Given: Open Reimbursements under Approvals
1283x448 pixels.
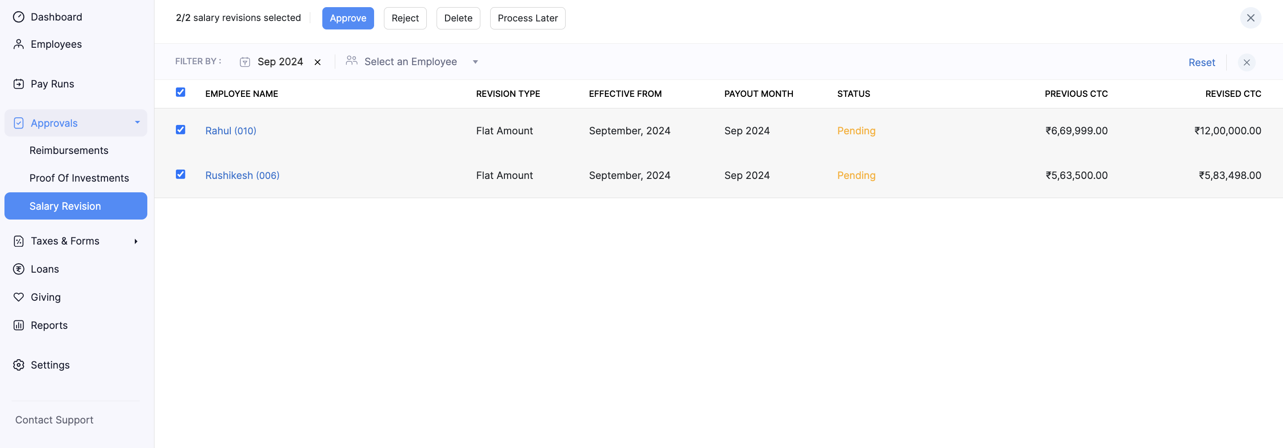Looking at the screenshot, I should tap(69, 150).
